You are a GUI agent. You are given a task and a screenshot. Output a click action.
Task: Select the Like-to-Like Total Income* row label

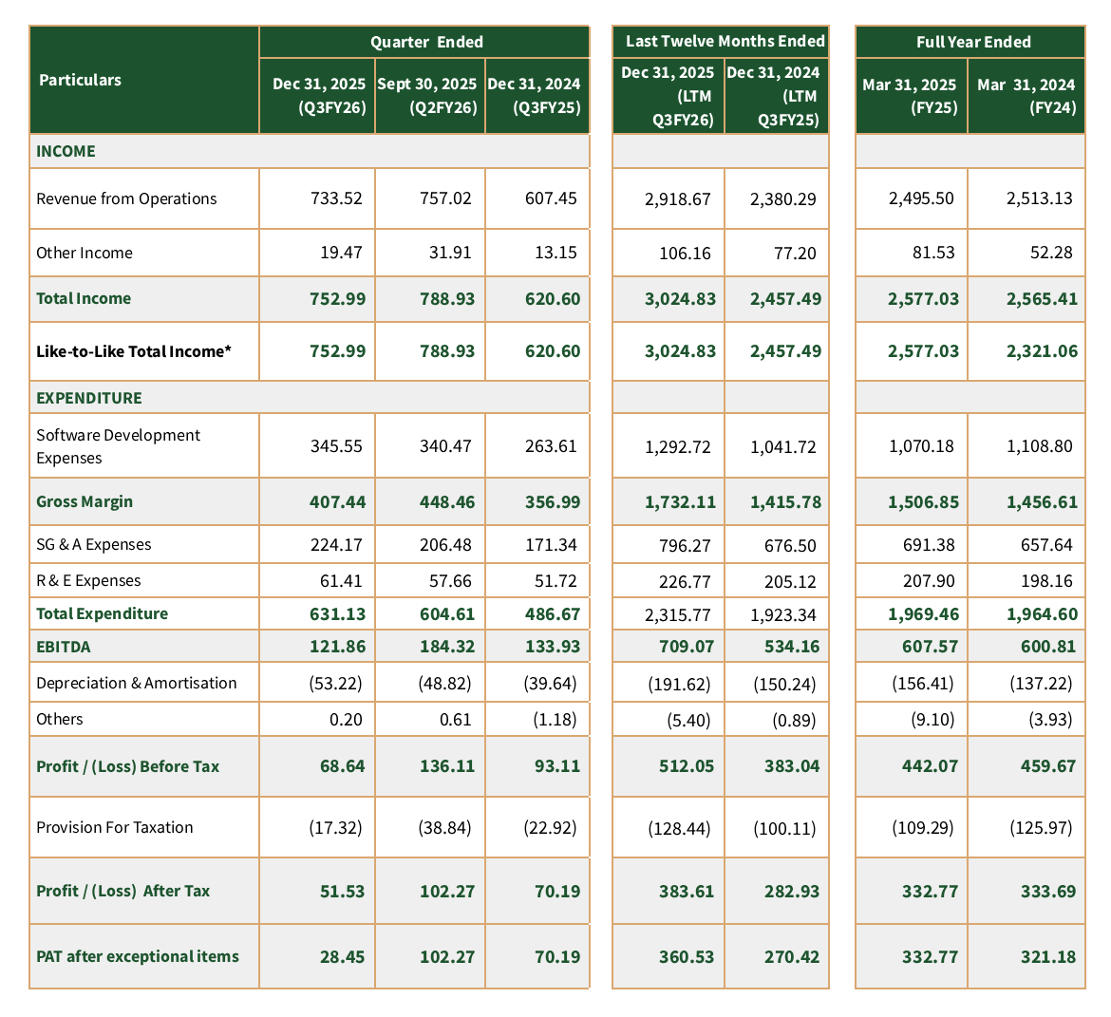pyautogui.click(x=133, y=351)
